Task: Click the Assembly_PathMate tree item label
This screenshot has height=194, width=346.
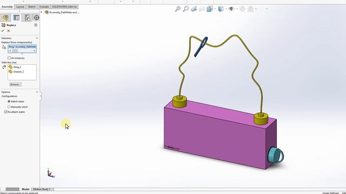Action: click(64, 12)
